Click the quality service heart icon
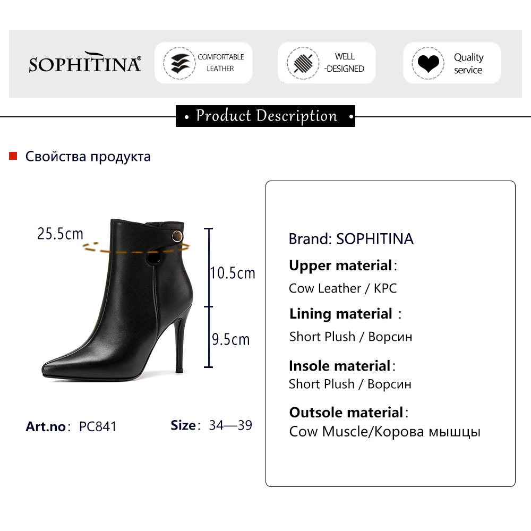The width and height of the screenshot is (531, 531). [427, 64]
